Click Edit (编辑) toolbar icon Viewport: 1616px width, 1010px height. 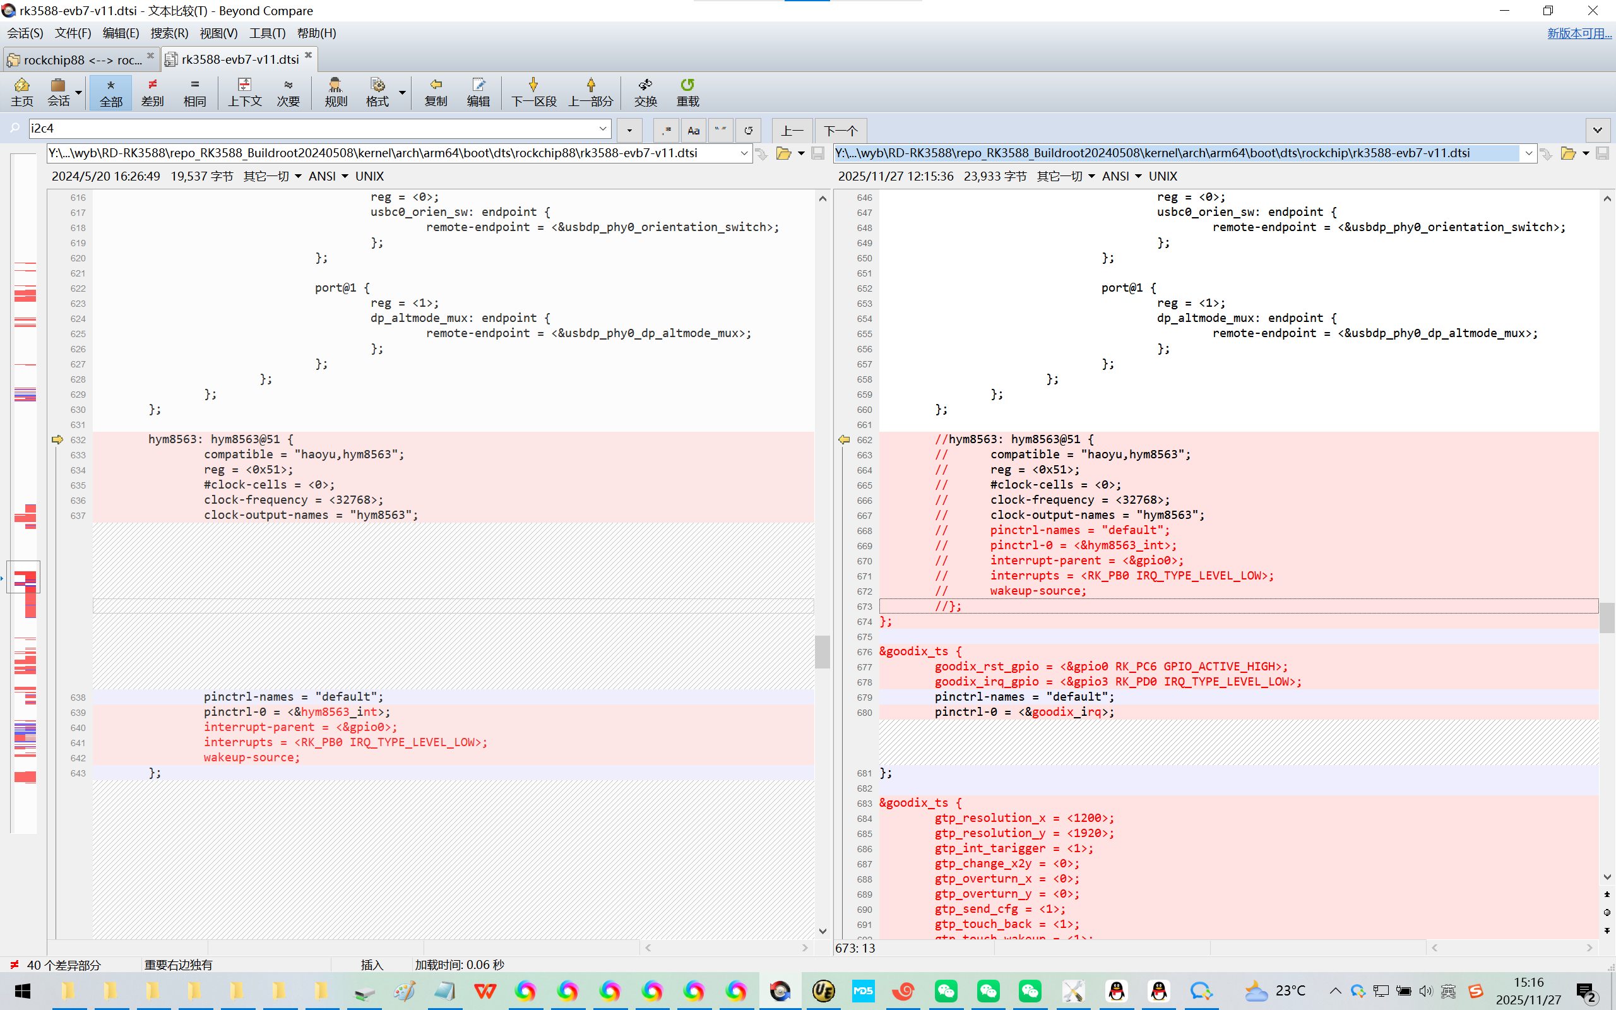click(478, 92)
